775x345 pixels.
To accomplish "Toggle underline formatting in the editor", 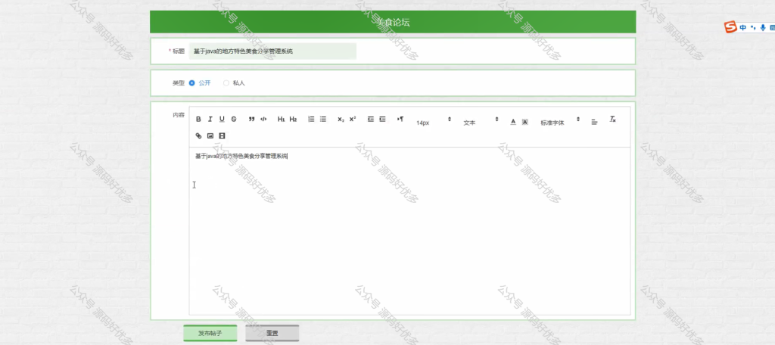I will [x=222, y=119].
